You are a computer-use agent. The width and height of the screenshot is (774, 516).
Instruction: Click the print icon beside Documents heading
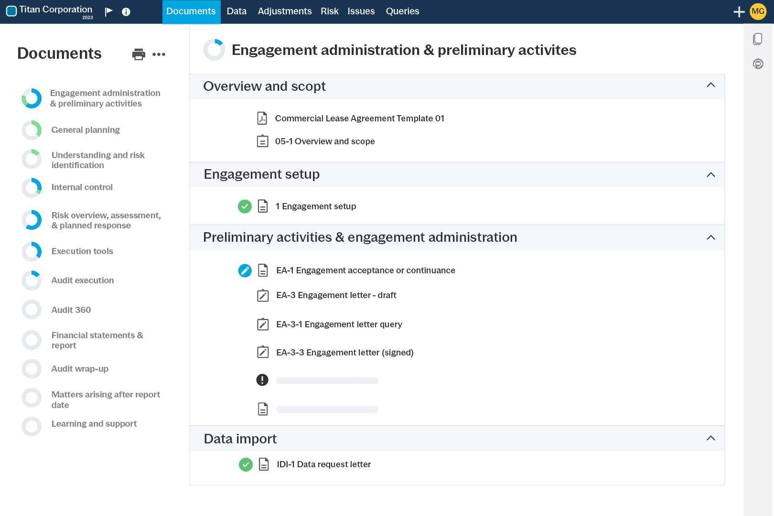click(x=139, y=54)
